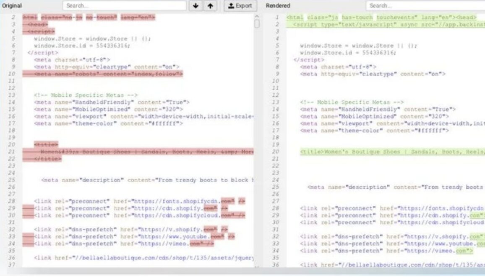The width and height of the screenshot is (485, 277).
Task: Click MobileOptimized meta line in Rendered pane
Action: click(x=374, y=117)
